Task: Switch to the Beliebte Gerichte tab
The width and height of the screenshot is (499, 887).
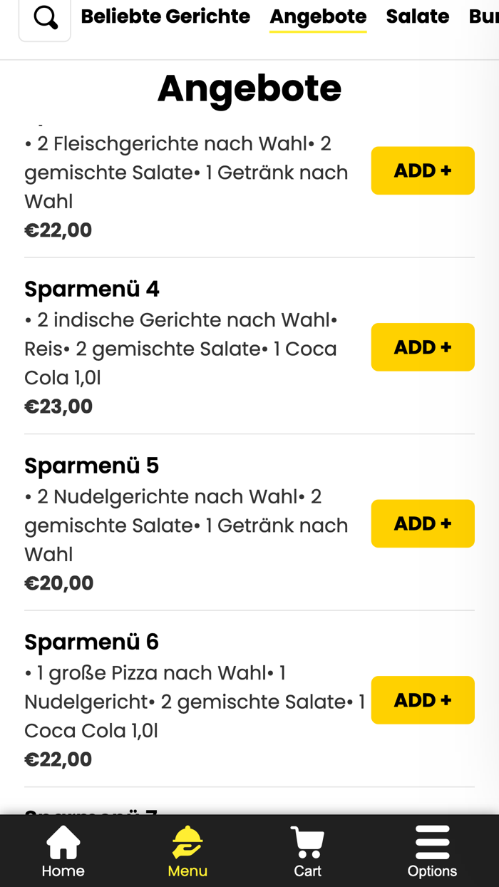Action: 165,16
